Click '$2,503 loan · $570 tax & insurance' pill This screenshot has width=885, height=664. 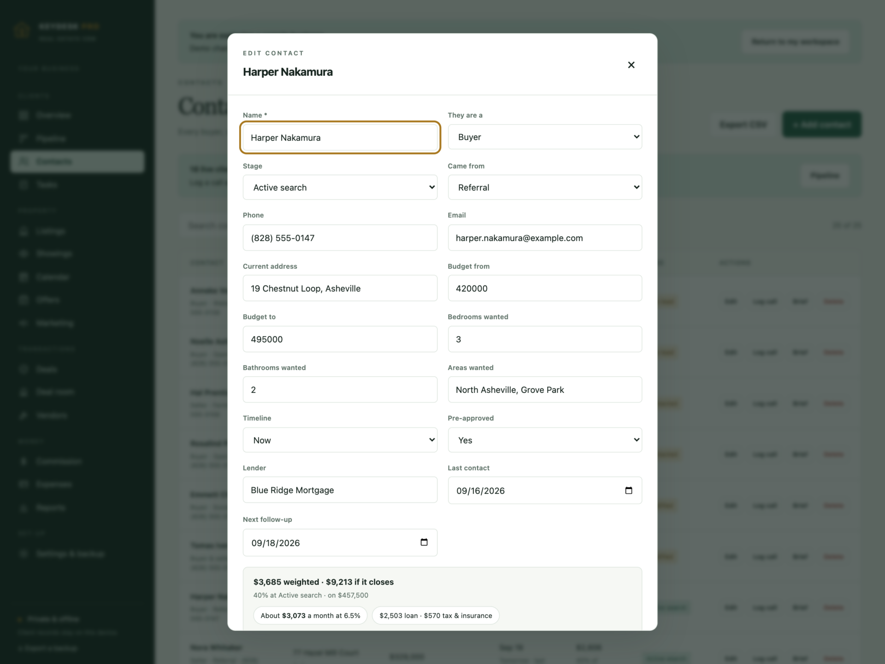coord(436,616)
